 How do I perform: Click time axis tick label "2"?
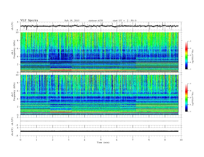point(53,140)
